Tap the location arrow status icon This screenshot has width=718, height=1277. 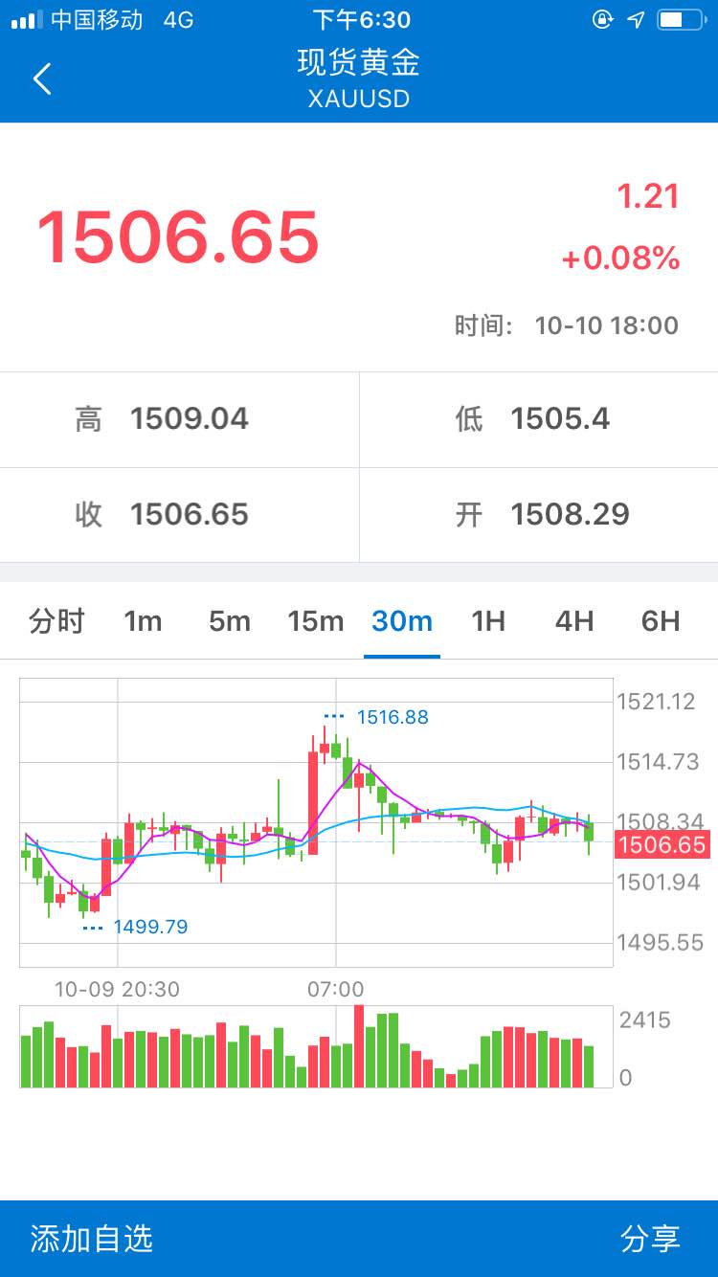point(636,19)
